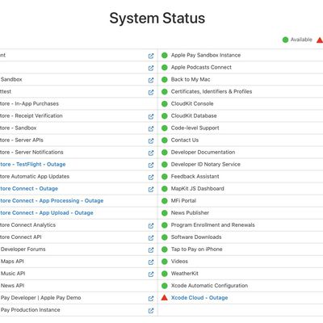Open external link icon for TestFlight Outage row
323x323 pixels.
151,165
